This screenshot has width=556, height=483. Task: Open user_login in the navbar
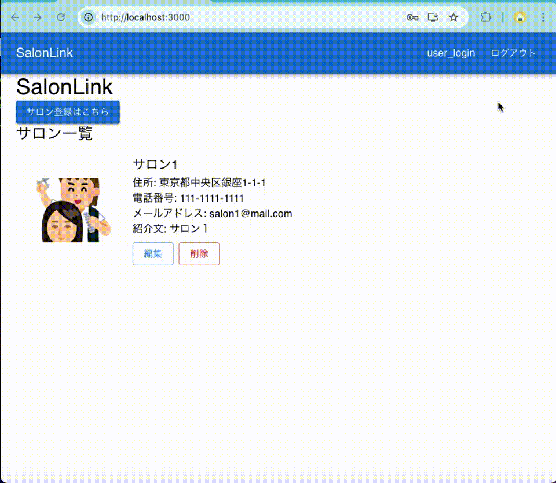coord(451,53)
